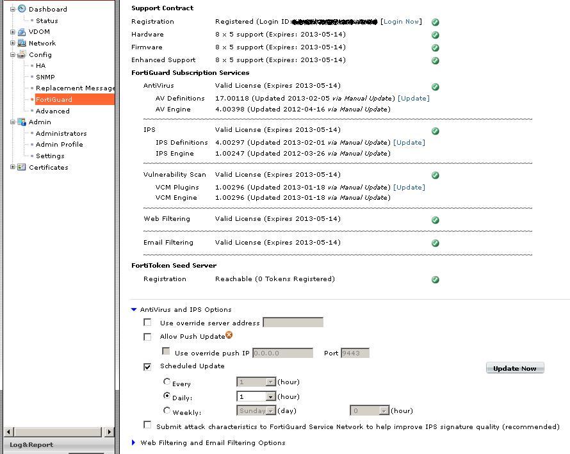Click the orange warning icon beside Allow Push Update

tap(229, 335)
